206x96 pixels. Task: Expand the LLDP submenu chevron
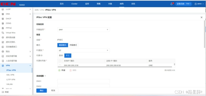pyautogui.click(x=30, y=9)
